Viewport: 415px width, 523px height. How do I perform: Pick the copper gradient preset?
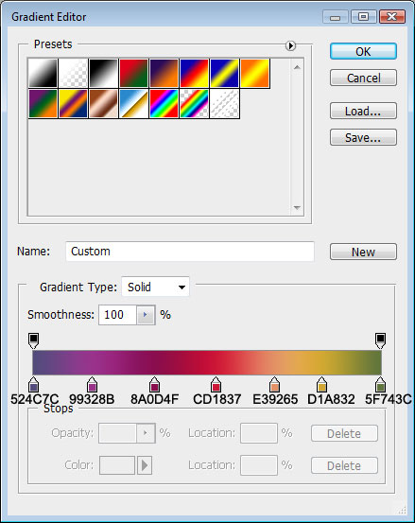pos(103,103)
